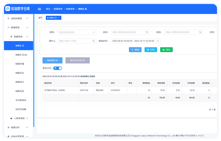Screen dimensions: 221x141
Task: Click the hamburger menu collapse icon
Action: point(39,9)
